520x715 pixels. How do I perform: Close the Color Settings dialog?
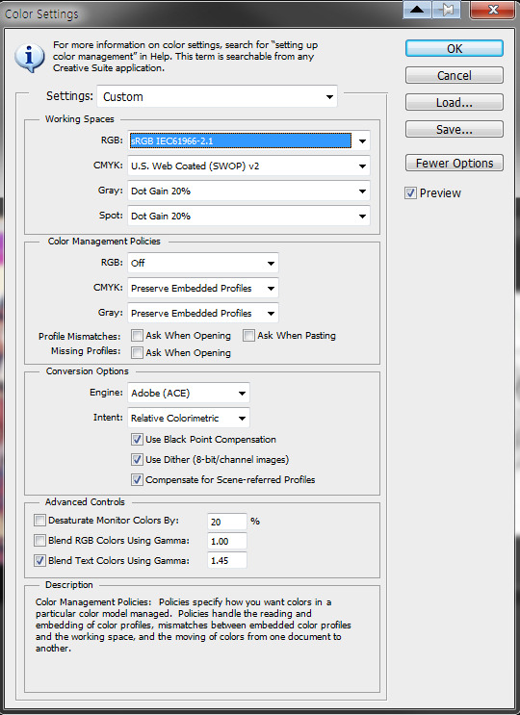click(493, 10)
